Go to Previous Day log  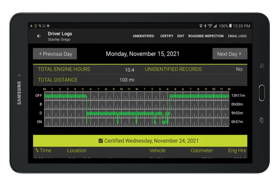[55, 54]
